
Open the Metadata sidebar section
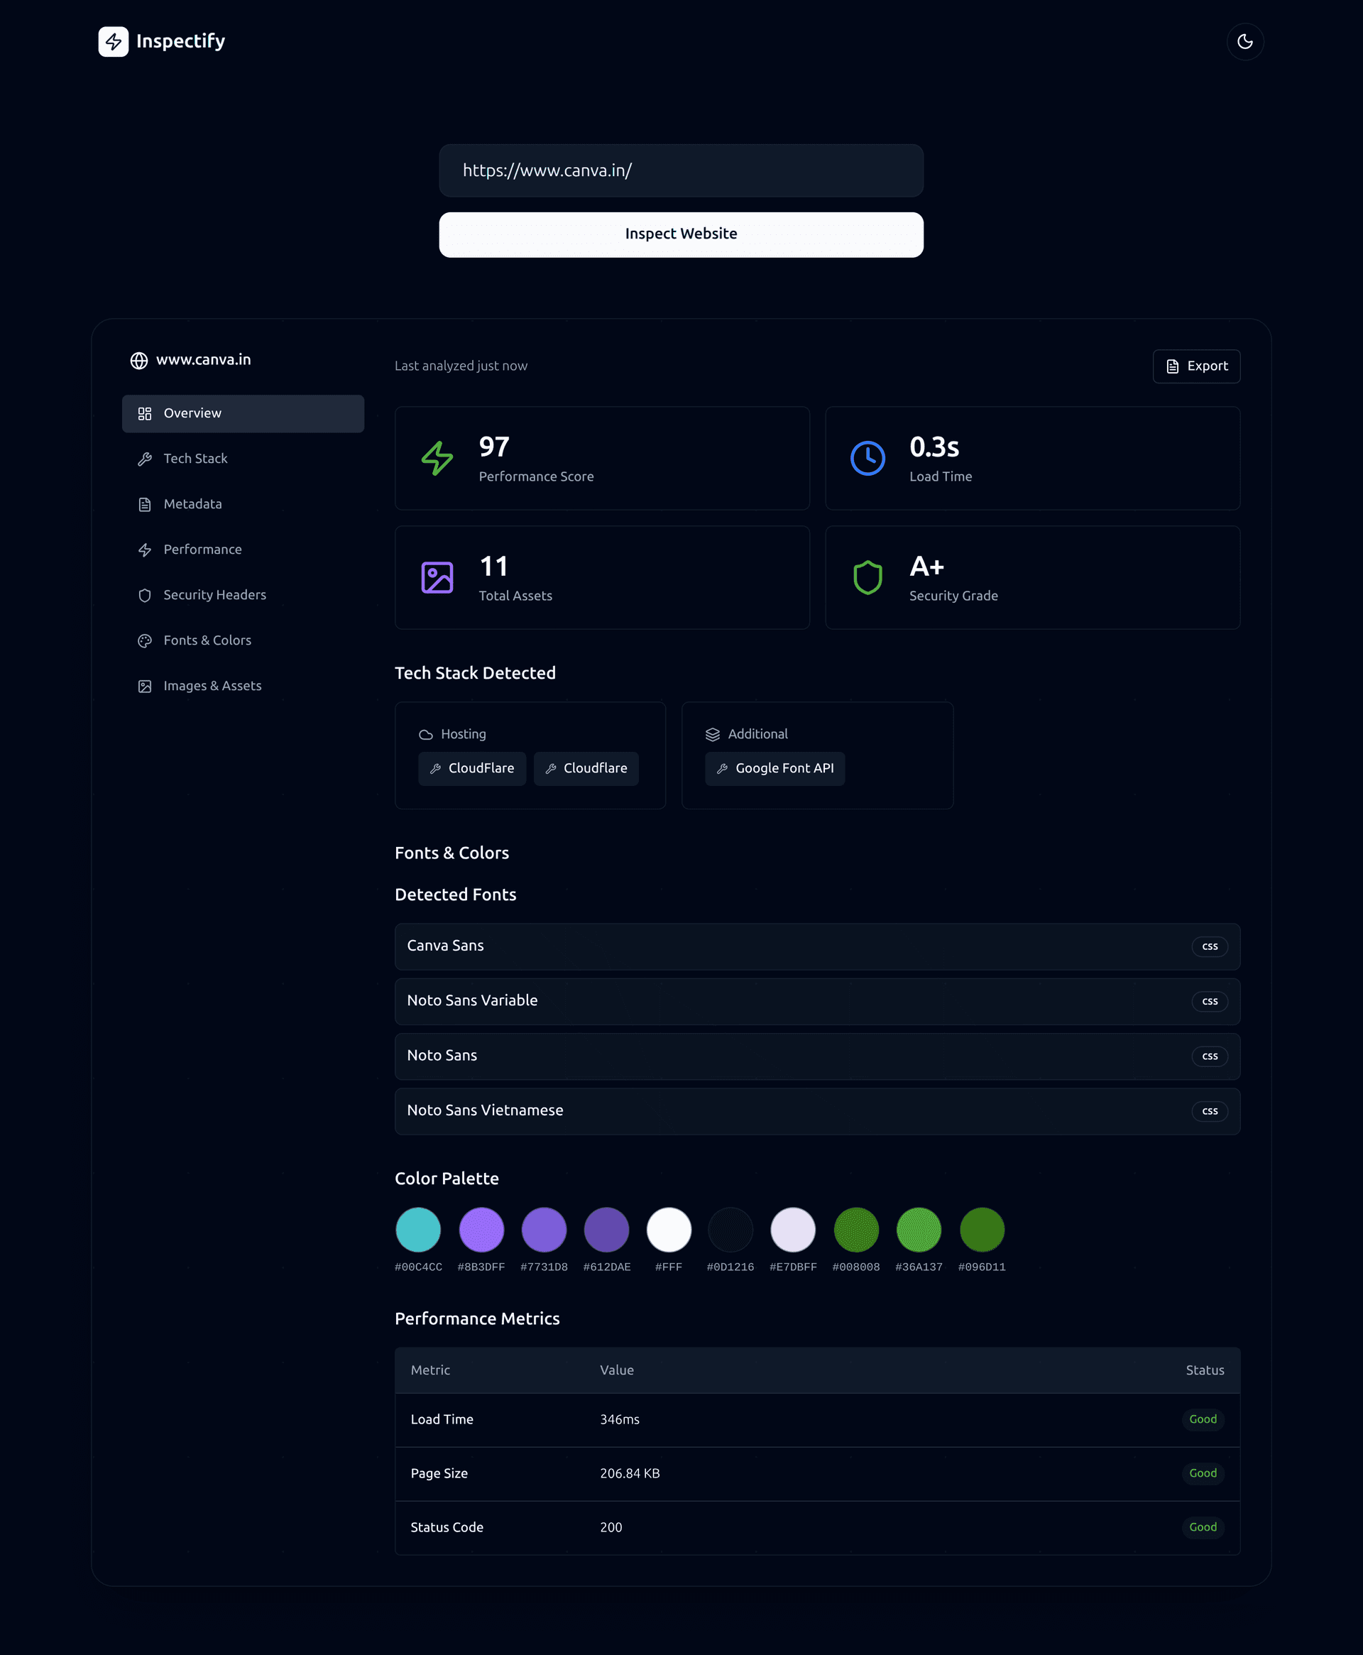[192, 504]
